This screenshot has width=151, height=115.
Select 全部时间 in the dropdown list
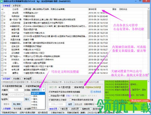(x=38, y=93)
